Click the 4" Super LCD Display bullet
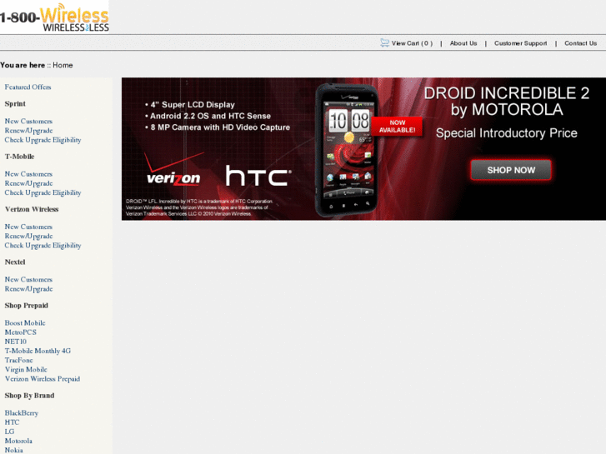Image resolution: width=606 pixels, height=454 pixels. click(x=190, y=105)
